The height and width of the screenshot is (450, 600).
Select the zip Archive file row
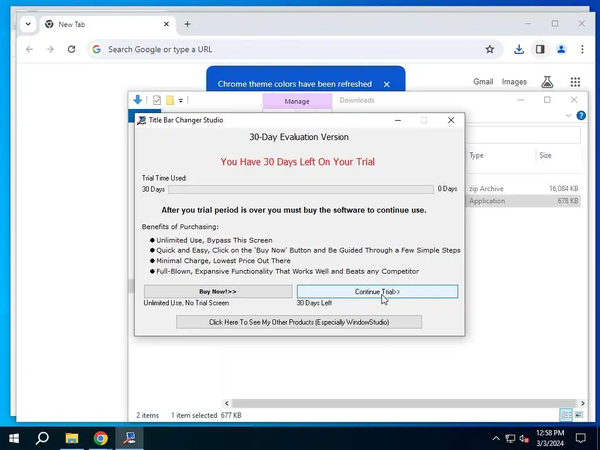click(523, 189)
